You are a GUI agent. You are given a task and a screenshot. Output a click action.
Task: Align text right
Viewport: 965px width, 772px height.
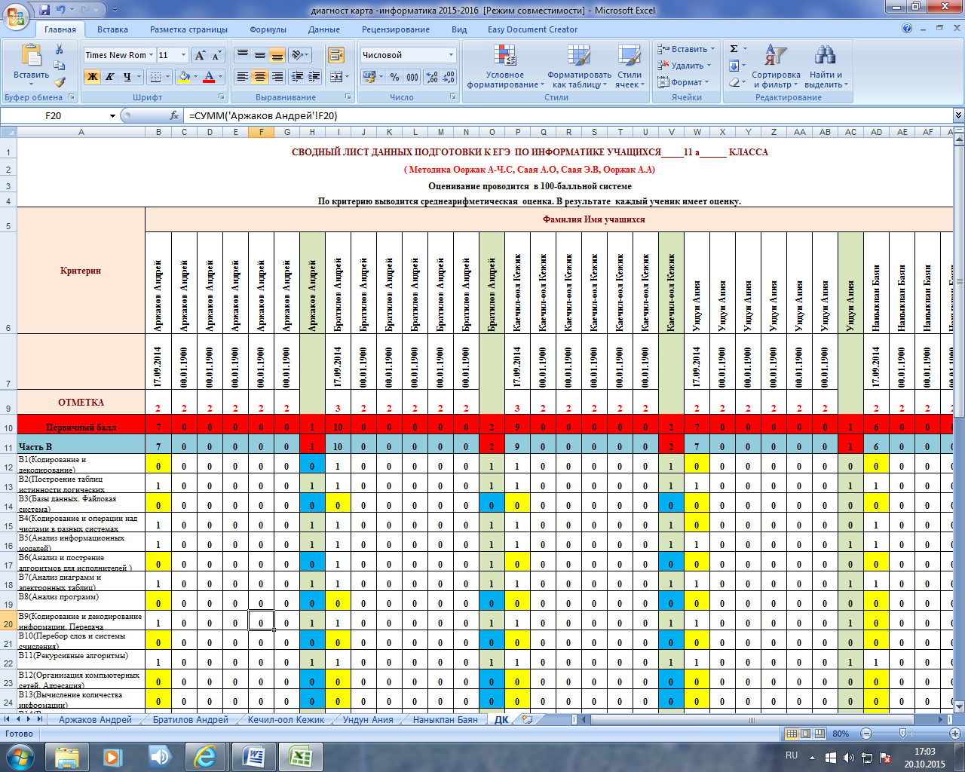[x=277, y=76]
